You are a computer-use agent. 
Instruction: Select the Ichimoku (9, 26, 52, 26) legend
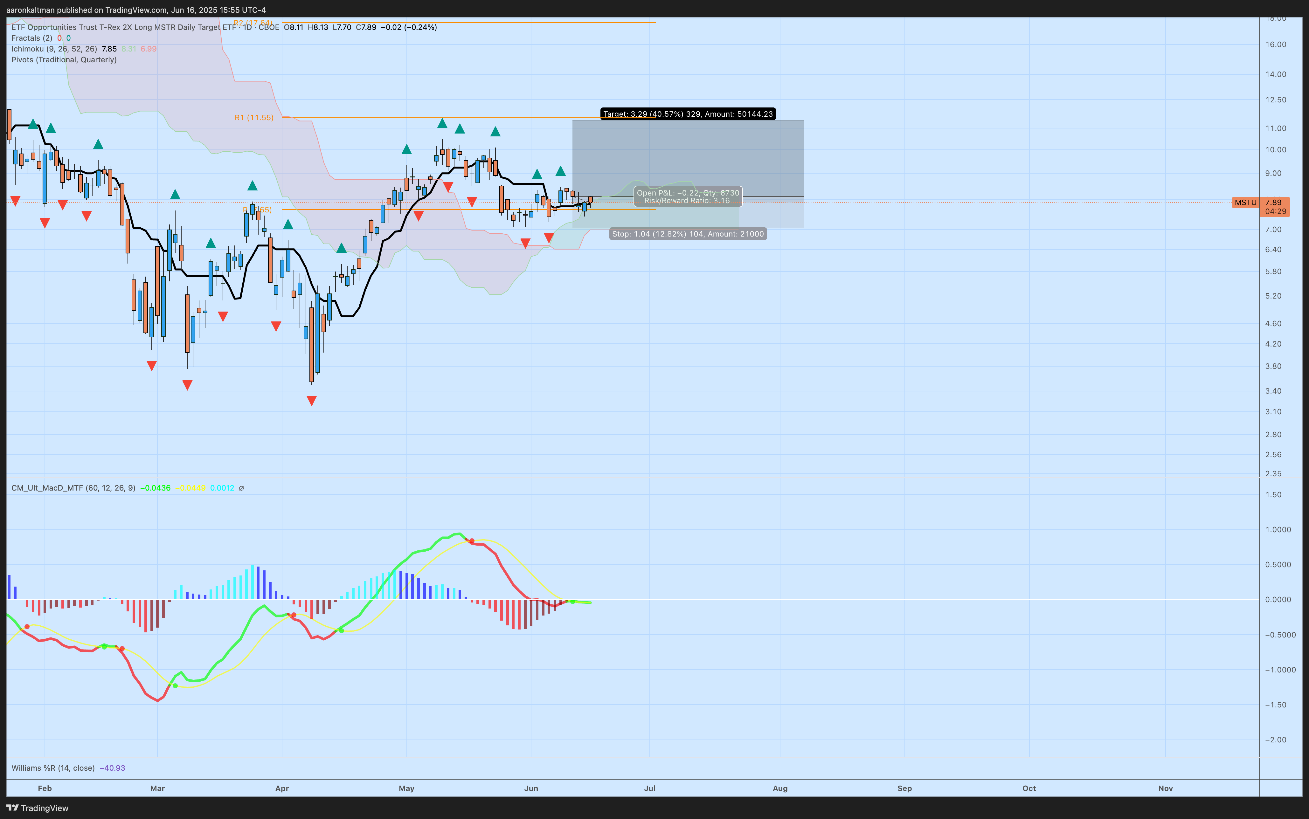pyautogui.click(x=54, y=49)
